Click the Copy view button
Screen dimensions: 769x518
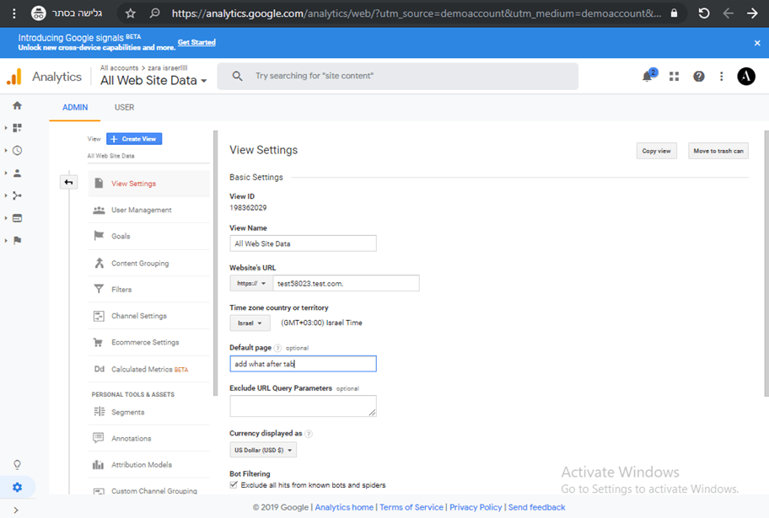coord(656,151)
